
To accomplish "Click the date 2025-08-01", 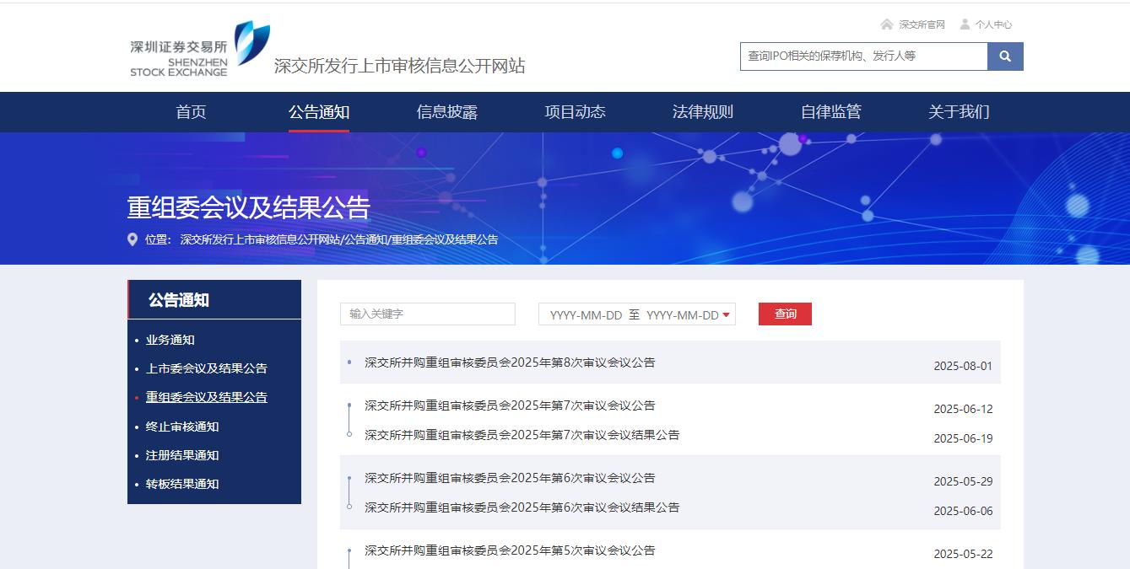I will pyautogui.click(x=963, y=367).
